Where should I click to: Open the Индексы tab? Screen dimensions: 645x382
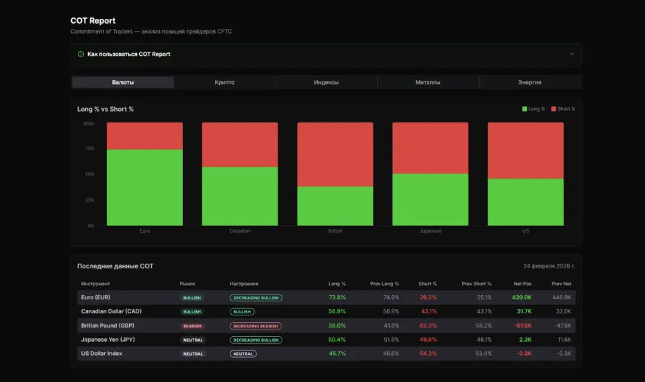click(327, 82)
